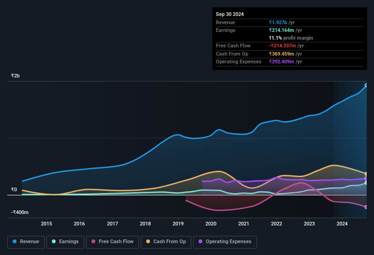
Task: Click the pink dot in Free Cash Flow legend
Action: tap(93, 241)
